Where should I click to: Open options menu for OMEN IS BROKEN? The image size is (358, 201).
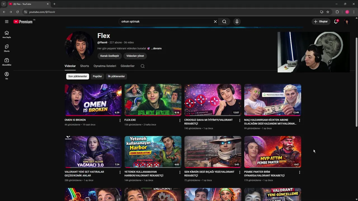pos(120,120)
